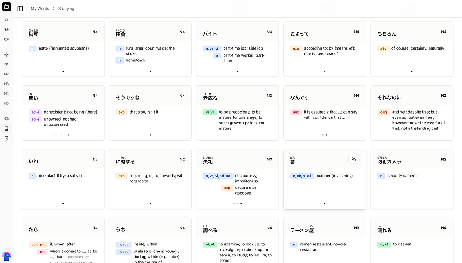Image resolution: width=462 pixels, height=263 pixels.
Task: Click the によって word heading
Action: point(300,34)
